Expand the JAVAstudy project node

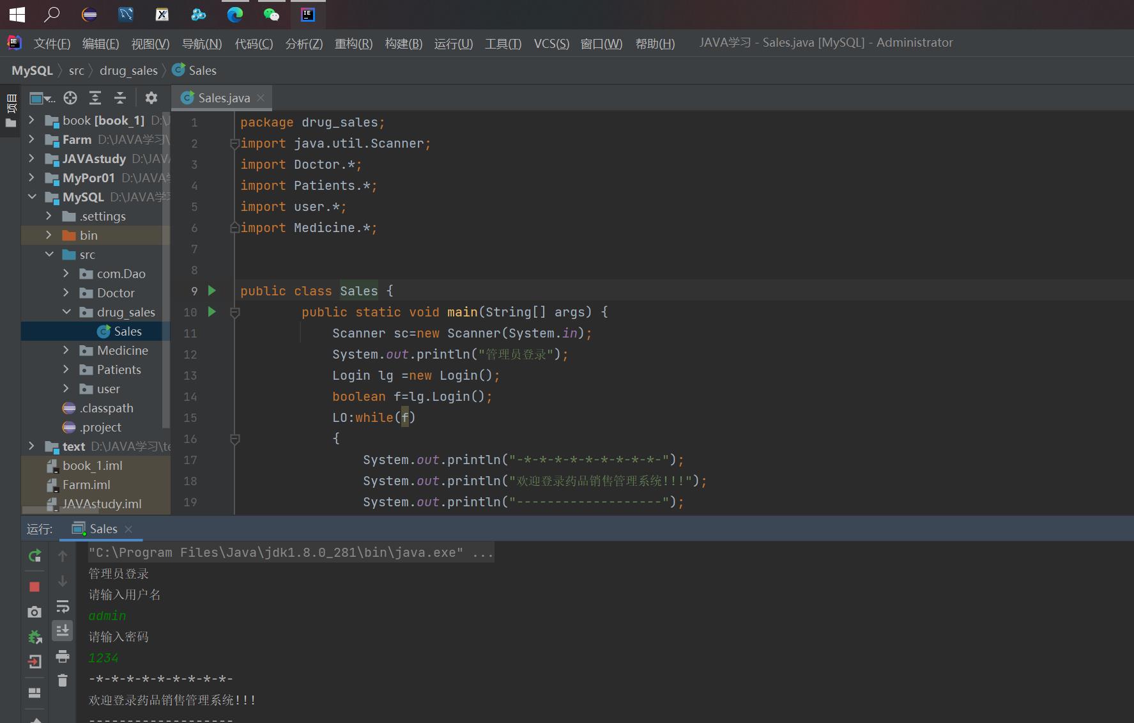(31, 159)
